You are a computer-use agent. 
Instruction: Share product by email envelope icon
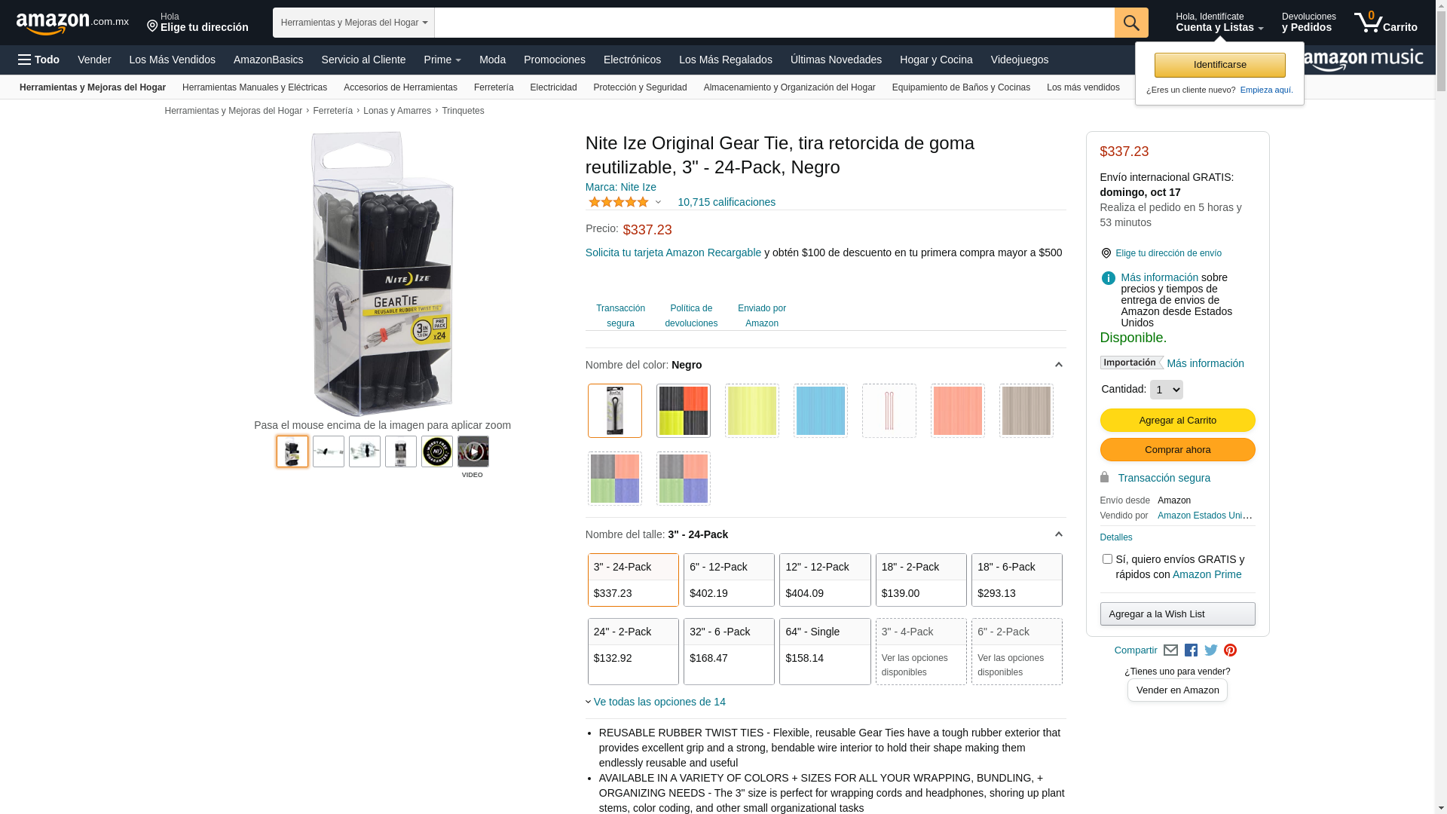1170,650
